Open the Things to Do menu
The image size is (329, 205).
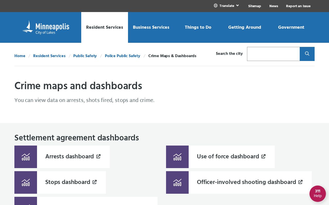(x=198, y=27)
